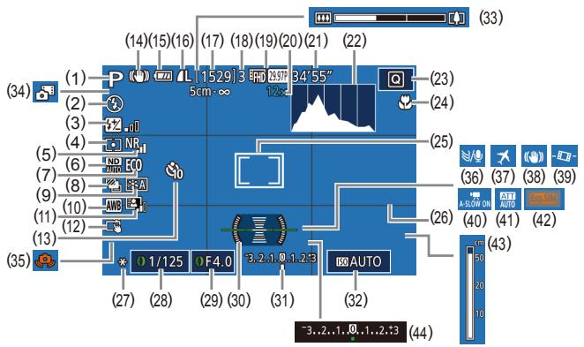
Task: Select the ND AUTO filter icon
Action: (114, 165)
